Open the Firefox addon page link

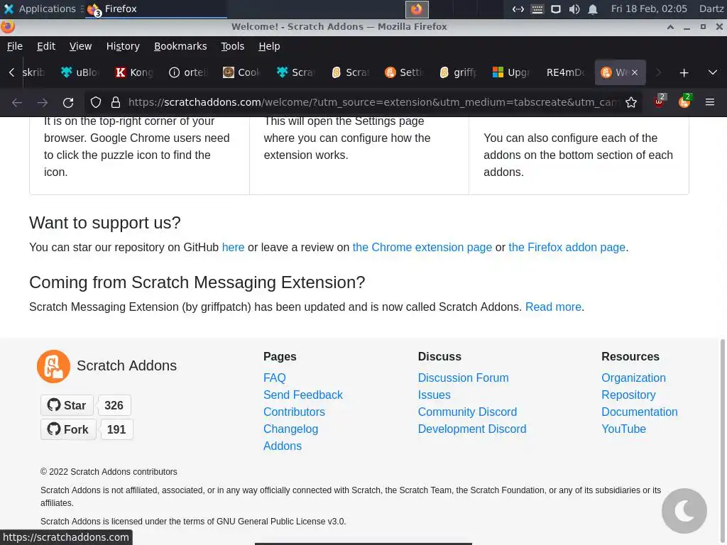567,248
